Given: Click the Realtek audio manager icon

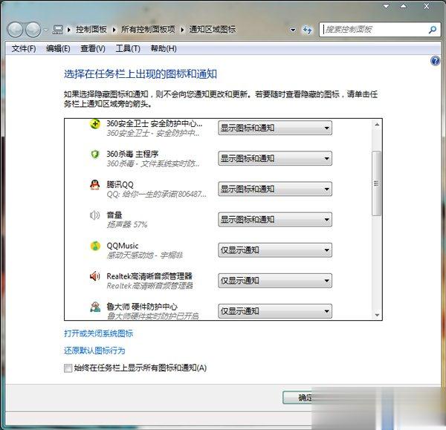Looking at the screenshot, I should point(95,276).
